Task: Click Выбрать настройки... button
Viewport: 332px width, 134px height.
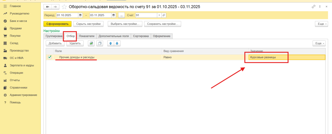Action: 125,24
